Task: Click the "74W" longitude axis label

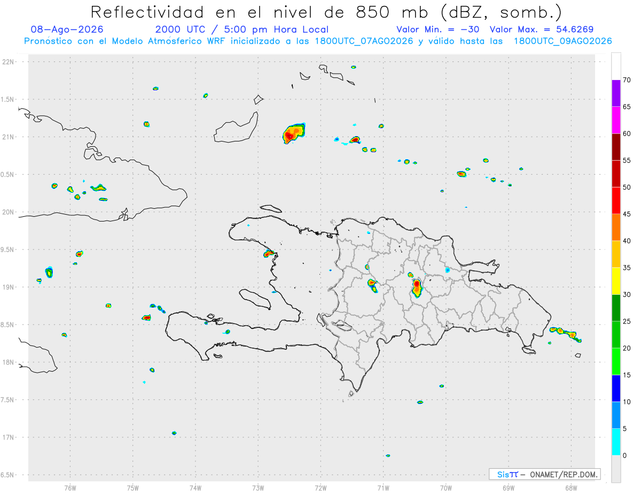Action: 196,488
